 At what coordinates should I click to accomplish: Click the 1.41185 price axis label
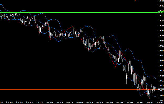pyautogui.click(x=161, y=31)
